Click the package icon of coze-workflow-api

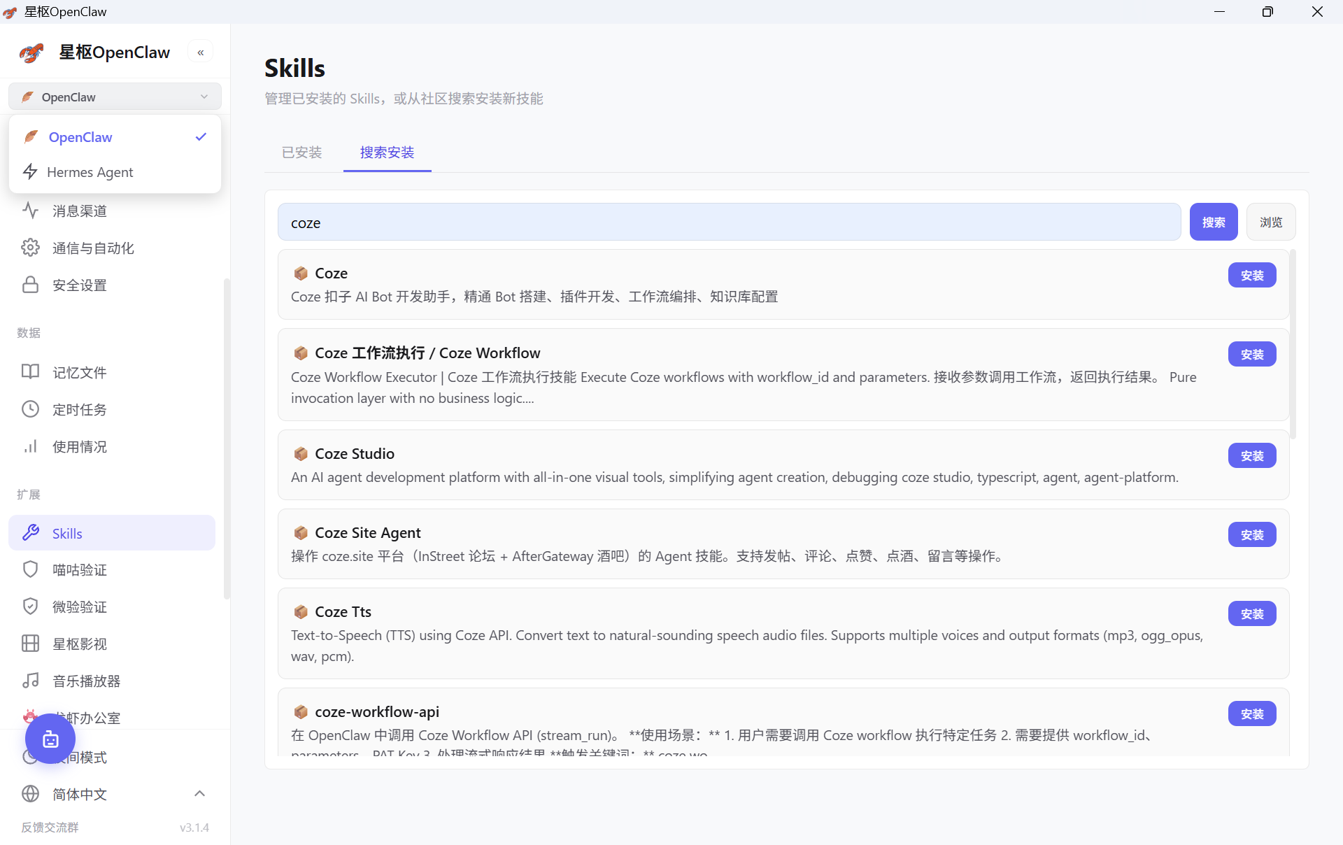coord(301,711)
